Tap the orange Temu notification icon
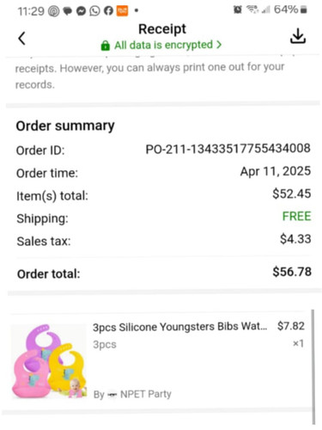This screenshot has height=430, width=322. click(x=122, y=11)
